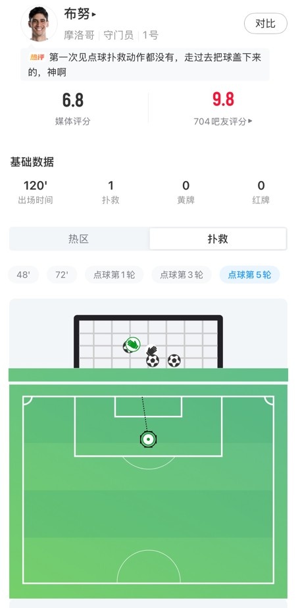The height and width of the screenshot is (608, 298).
Task: Open the 热评 hot comment badge
Action: (x=37, y=57)
